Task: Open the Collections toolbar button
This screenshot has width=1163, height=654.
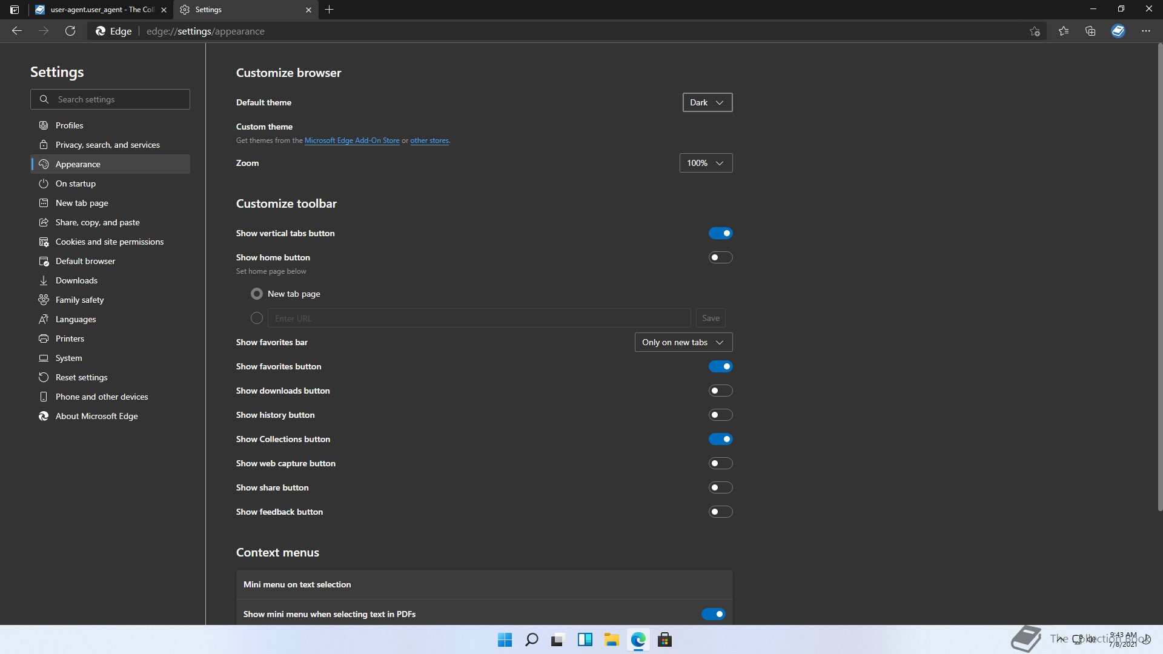Action: click(1090, 31)
